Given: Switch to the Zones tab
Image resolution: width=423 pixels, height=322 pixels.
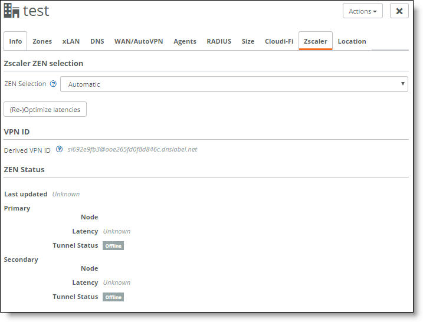Looking at the screenshot, I should [x=42, y=41].
